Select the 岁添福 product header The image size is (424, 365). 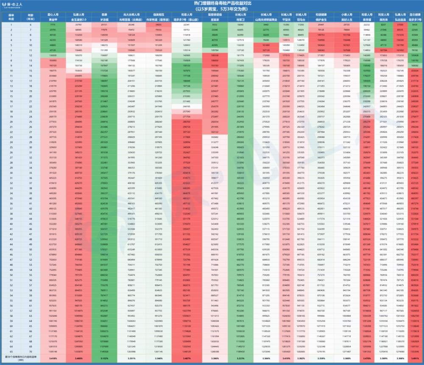tap(104, 20)
